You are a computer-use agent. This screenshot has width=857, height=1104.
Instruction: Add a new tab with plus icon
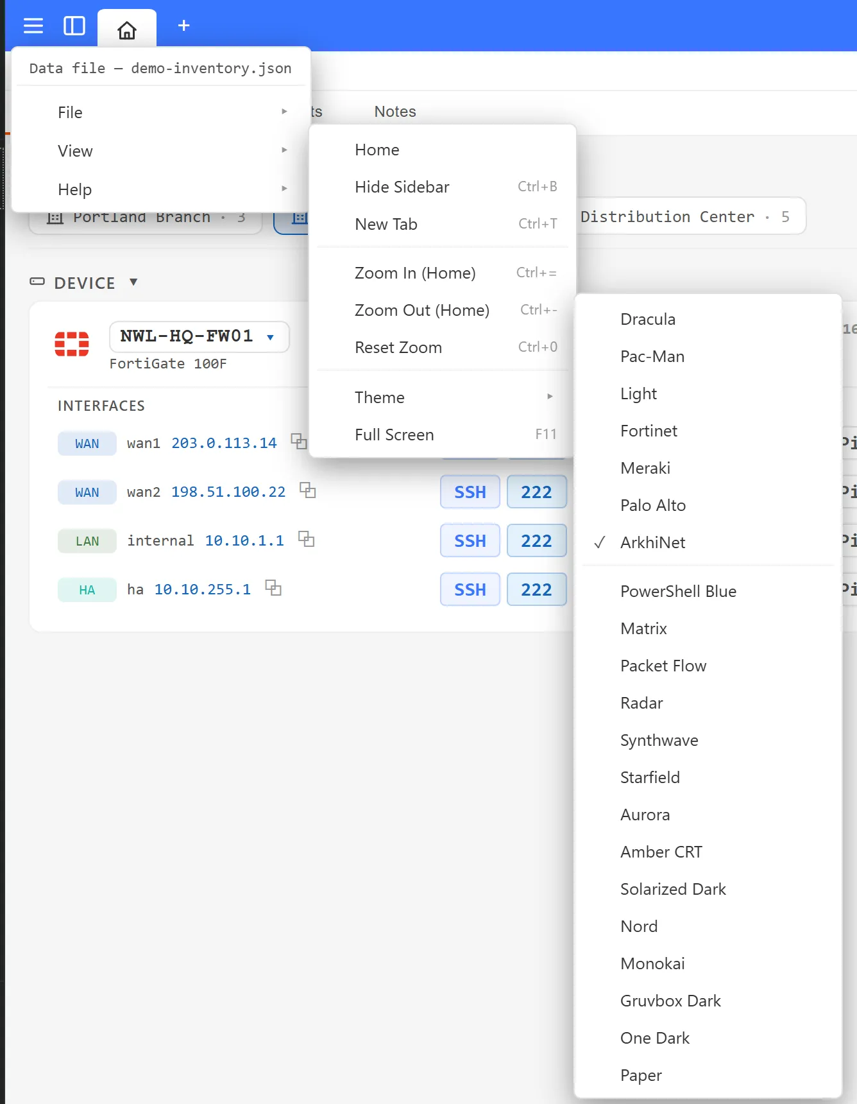183,26
